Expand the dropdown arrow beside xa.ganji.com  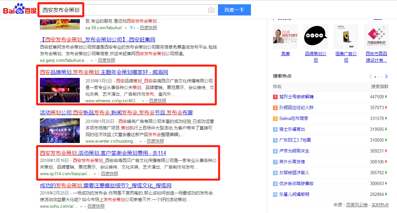(x=92, y=60)
